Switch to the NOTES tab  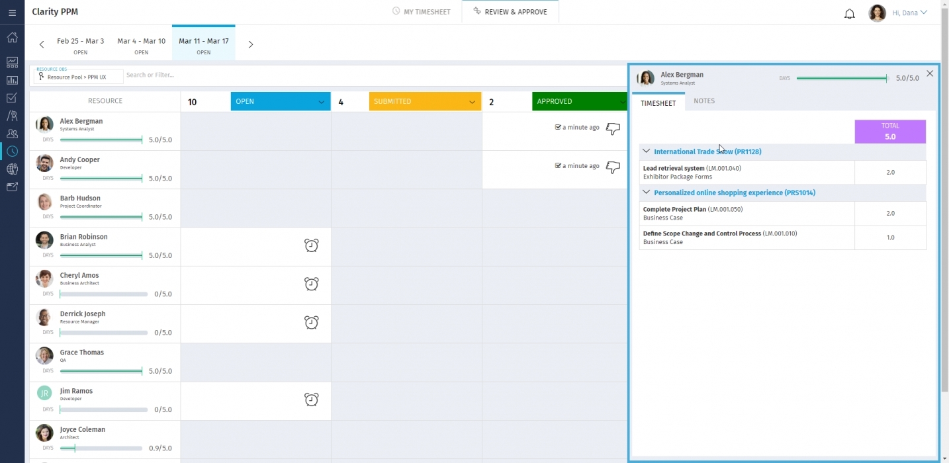tap(703, 101)
